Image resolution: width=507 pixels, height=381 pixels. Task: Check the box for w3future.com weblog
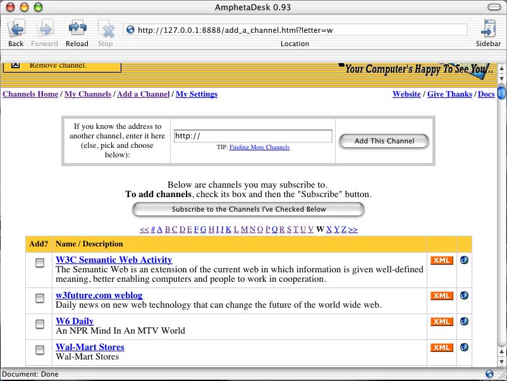click(x=40, y=298)
